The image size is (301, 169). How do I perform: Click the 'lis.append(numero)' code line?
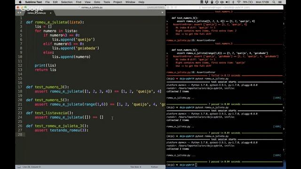tap(71, 57)
